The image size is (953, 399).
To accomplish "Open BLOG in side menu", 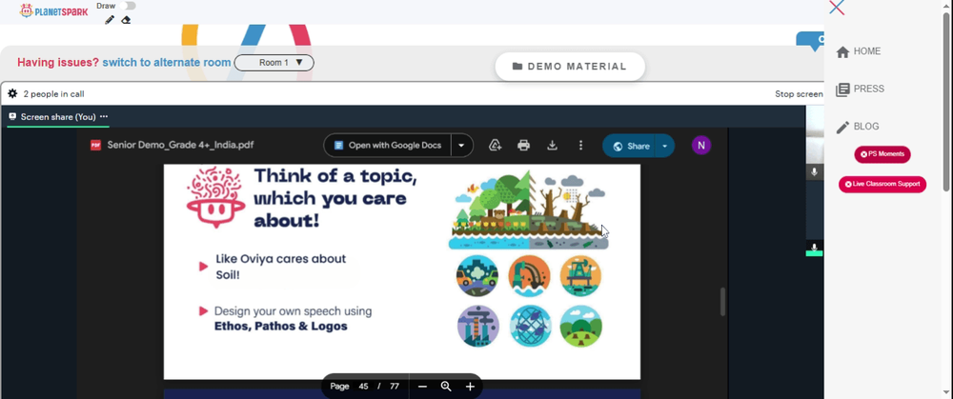I will (858, 127).
